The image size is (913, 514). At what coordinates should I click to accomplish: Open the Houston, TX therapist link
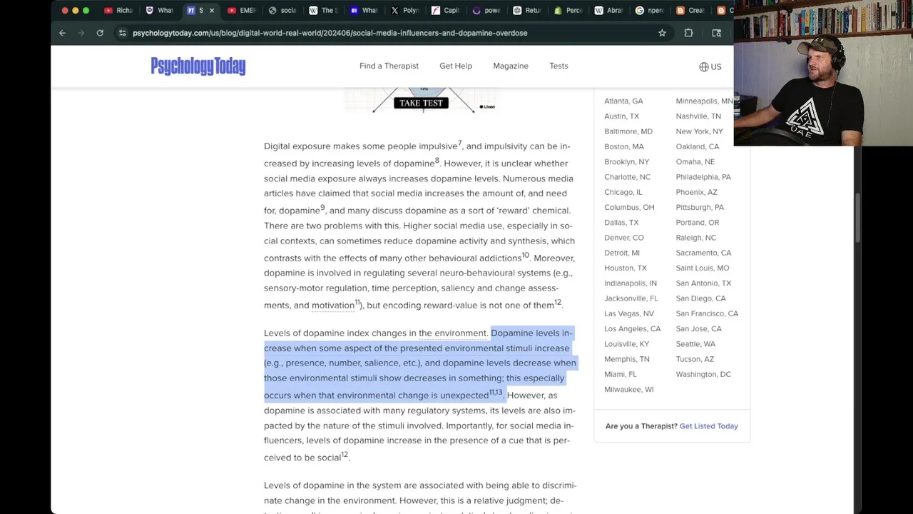(625, 268)
